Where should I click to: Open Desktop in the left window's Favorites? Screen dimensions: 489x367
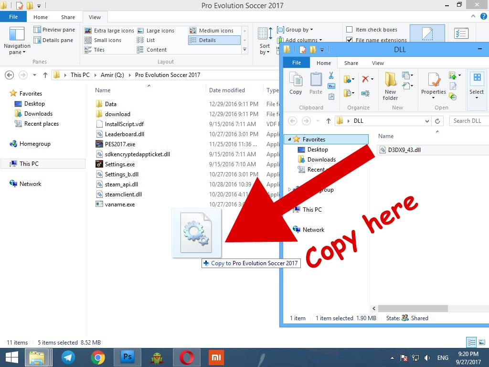(x=34, y=104)
